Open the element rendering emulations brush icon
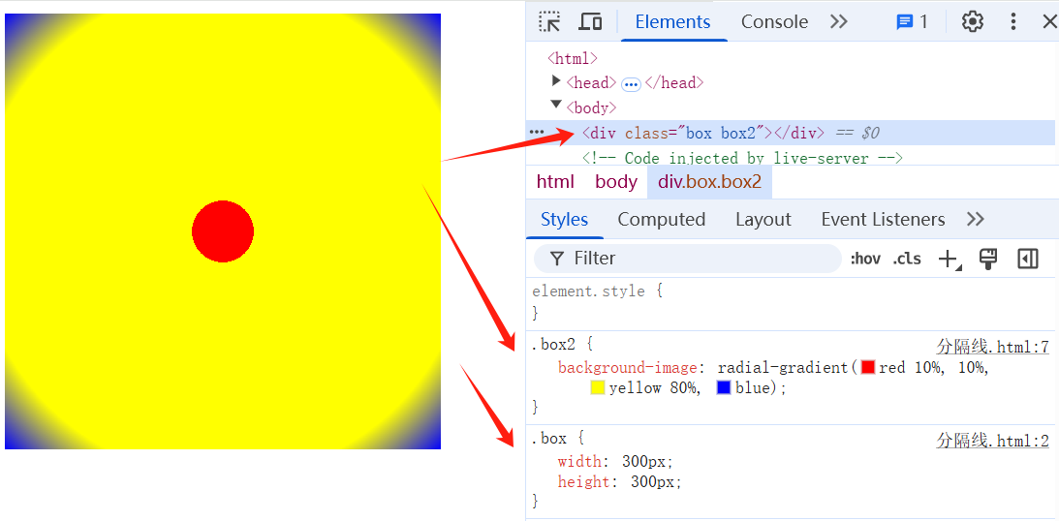The height and width of the screenshot is (521, 1059). point(988,259)
